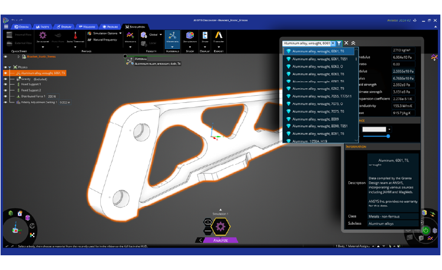Click the redo arrow in title bar
The height and width of the screenshot is (270, 442).
click(x=21, y=20)
